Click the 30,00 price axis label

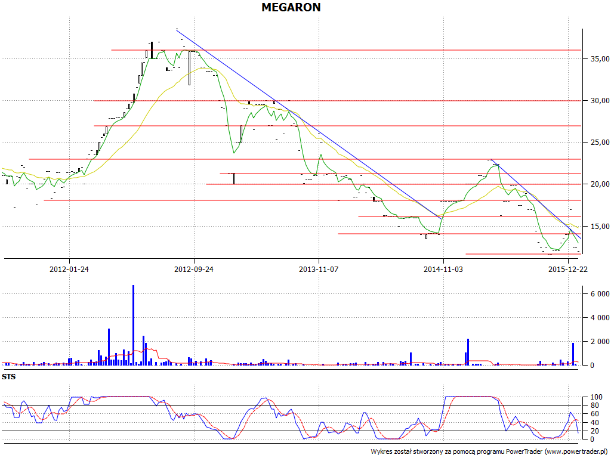tap(600, 100)
